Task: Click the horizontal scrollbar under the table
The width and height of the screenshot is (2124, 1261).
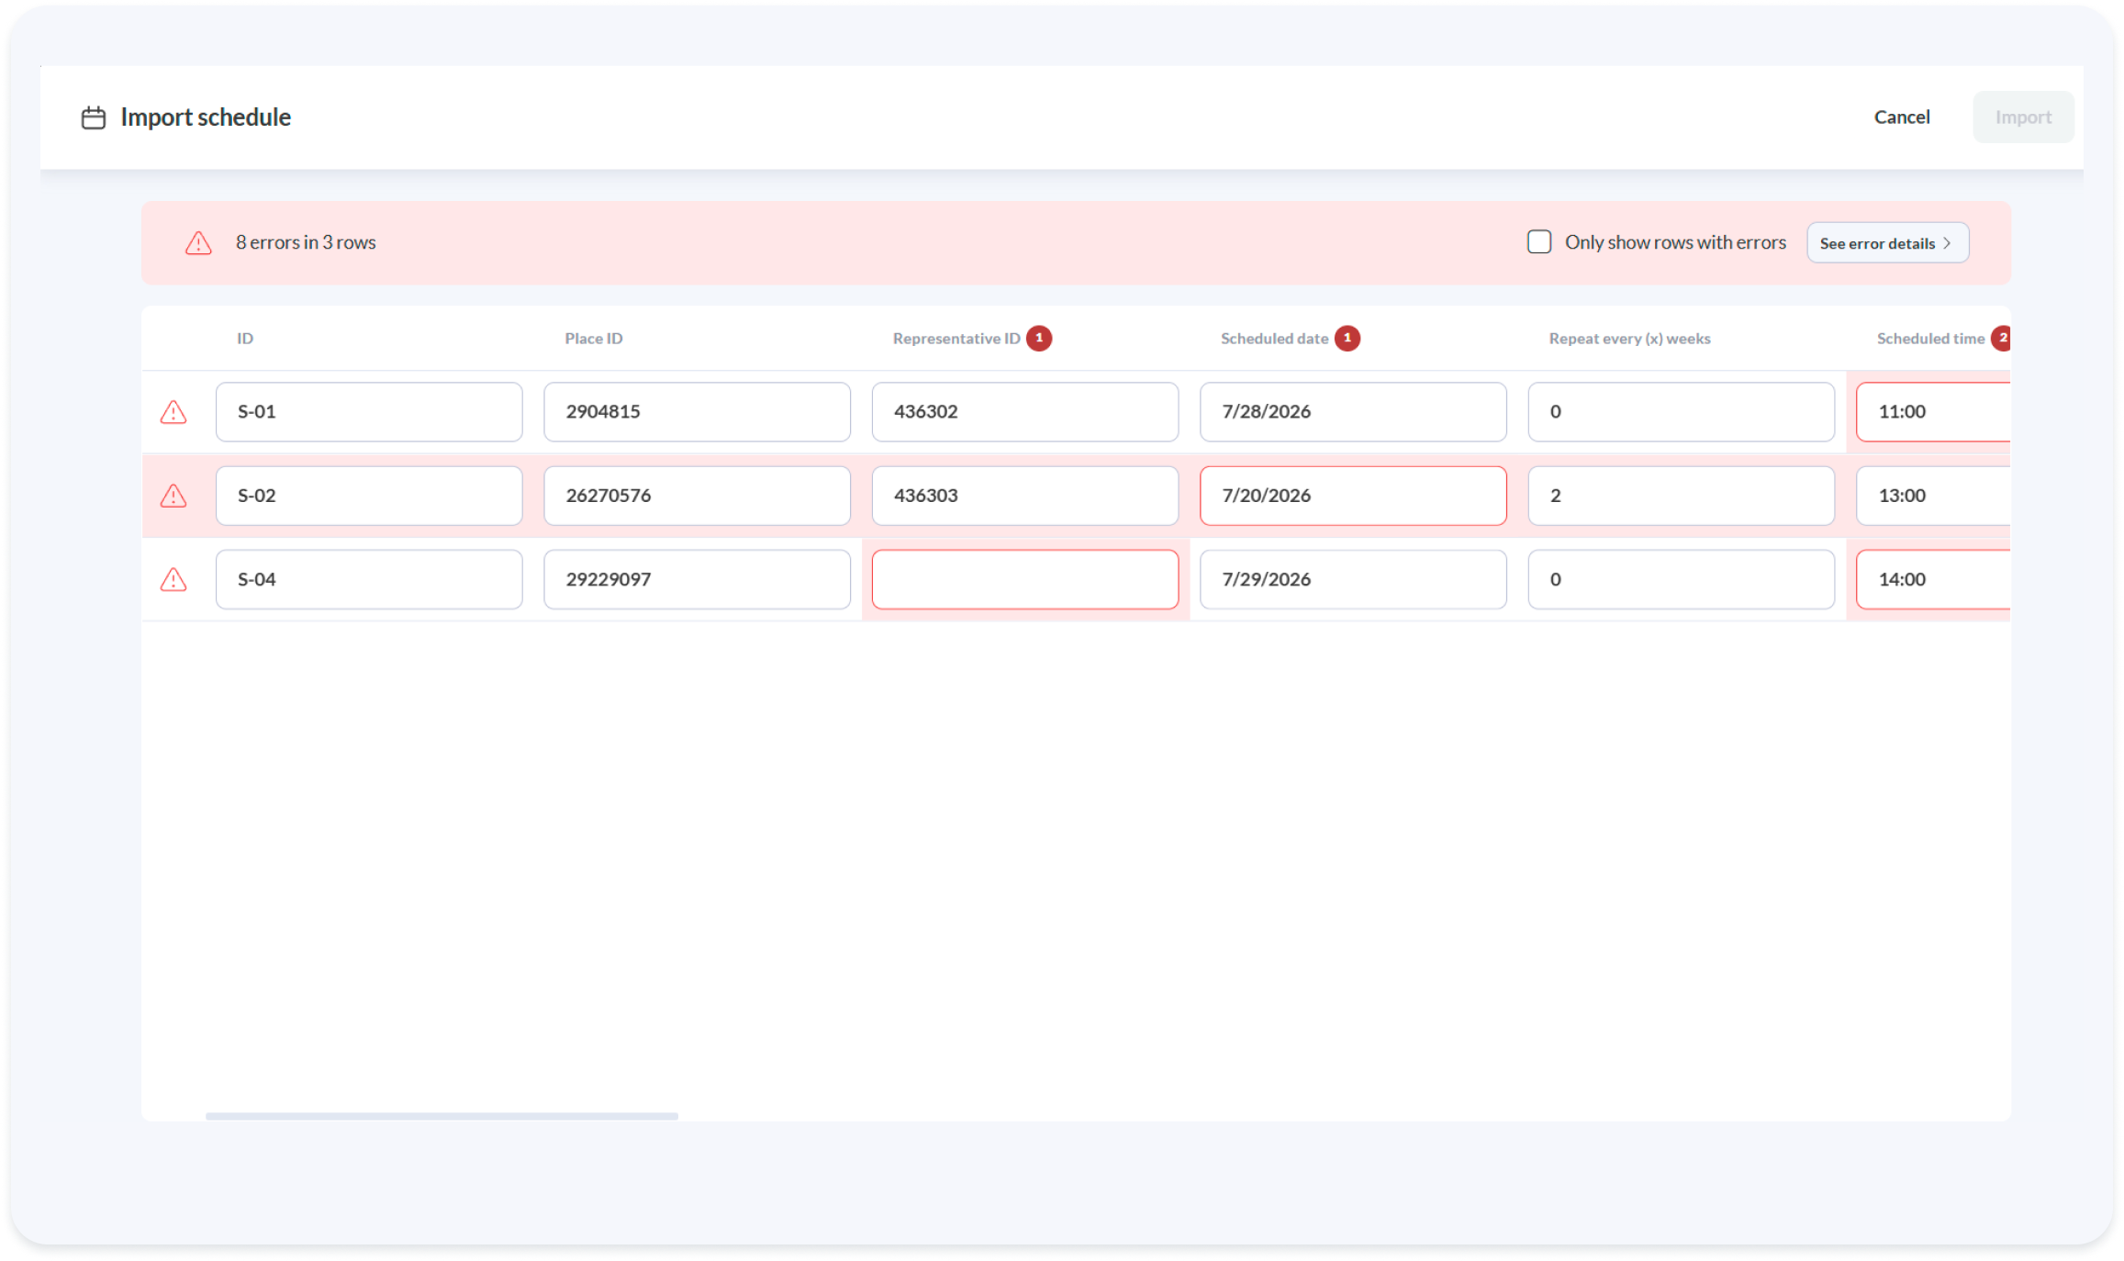Action: (x=442, y=1116)
